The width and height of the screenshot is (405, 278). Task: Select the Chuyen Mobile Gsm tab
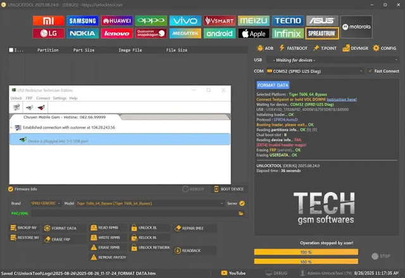click(65, 117)
